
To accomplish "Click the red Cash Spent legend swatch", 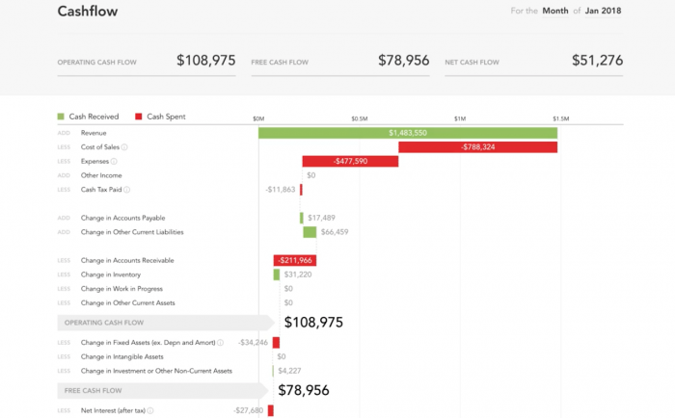I will (139, 117).
